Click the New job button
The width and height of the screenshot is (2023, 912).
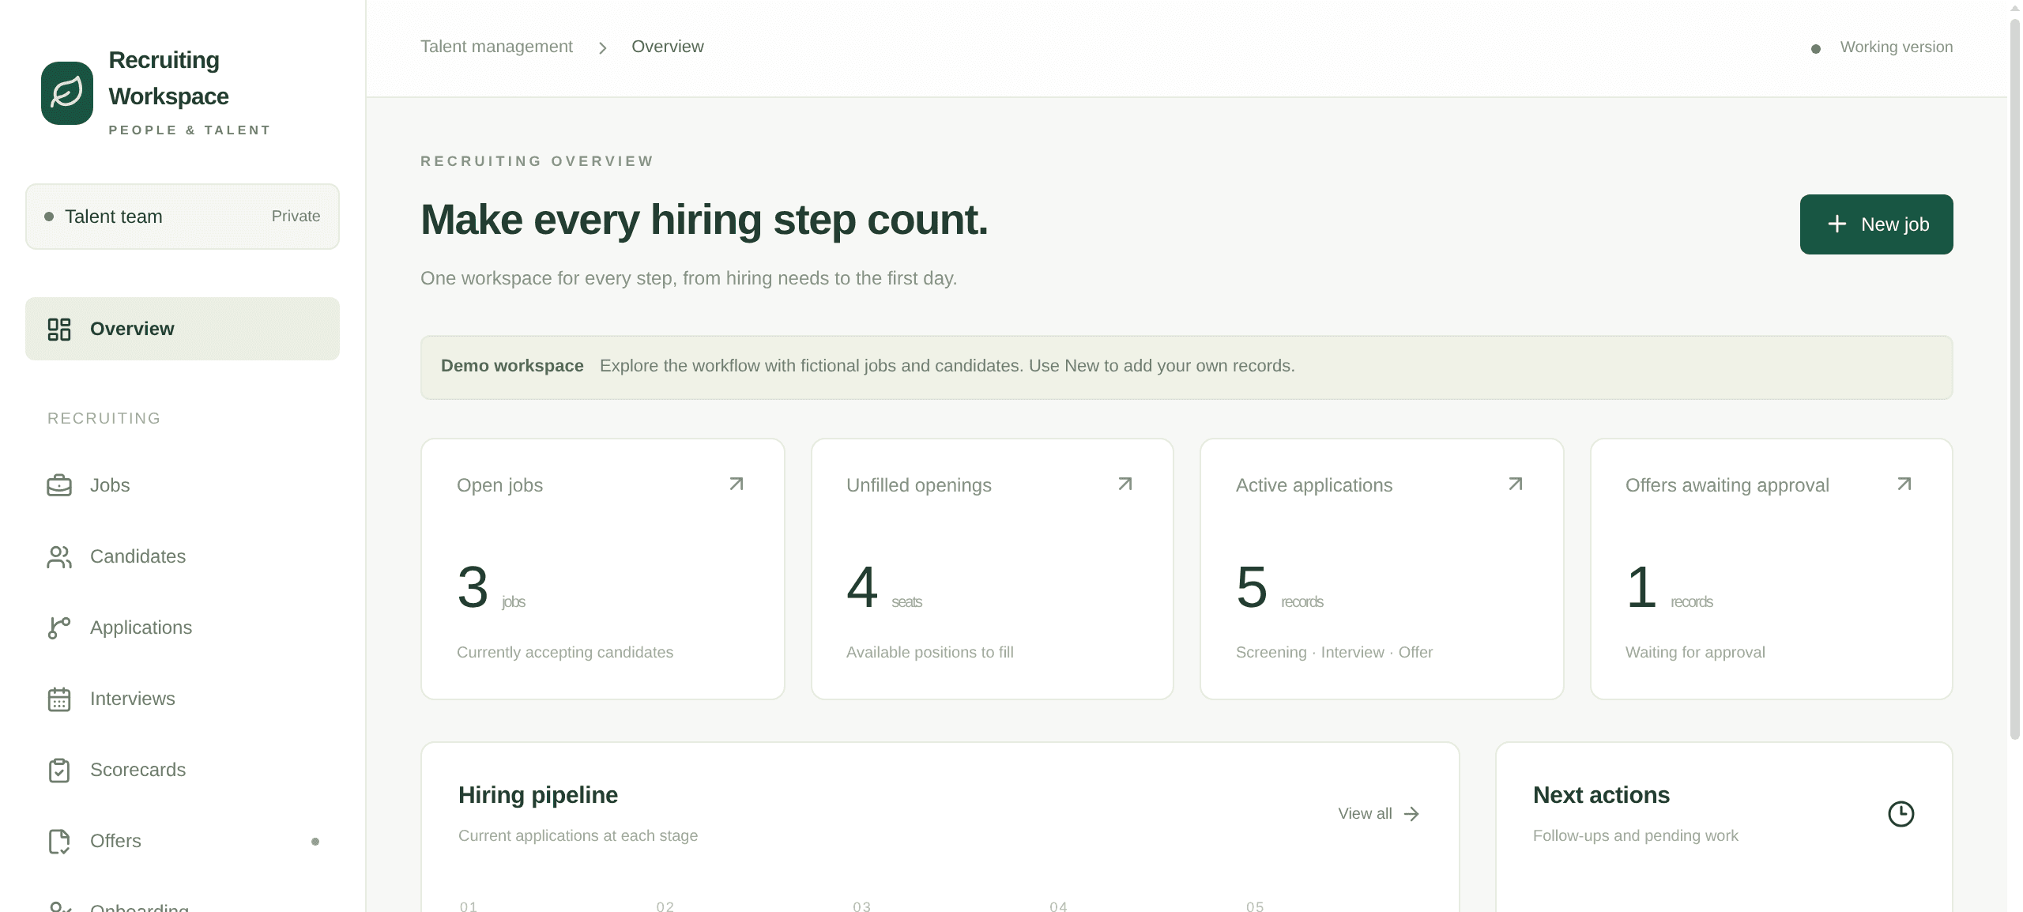1877,224
